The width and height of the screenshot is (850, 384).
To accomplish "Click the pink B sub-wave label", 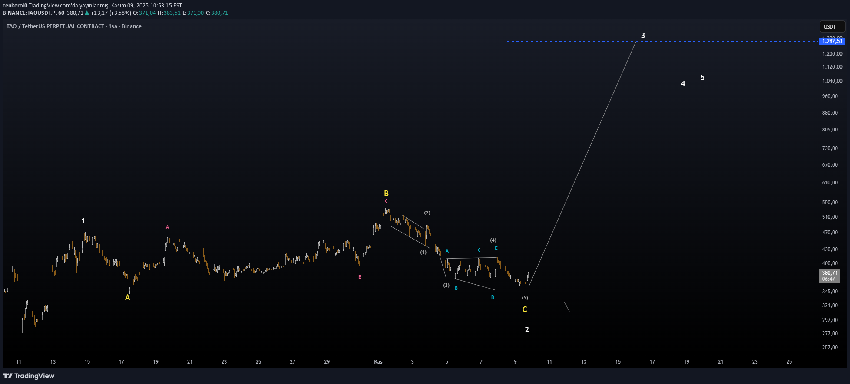I will click(360, 277).
